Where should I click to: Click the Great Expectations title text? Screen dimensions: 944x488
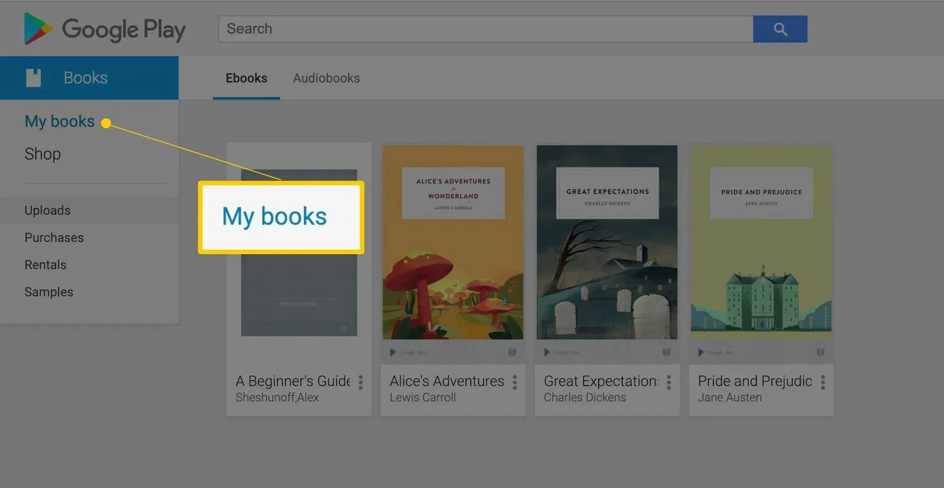coord(601,381)
